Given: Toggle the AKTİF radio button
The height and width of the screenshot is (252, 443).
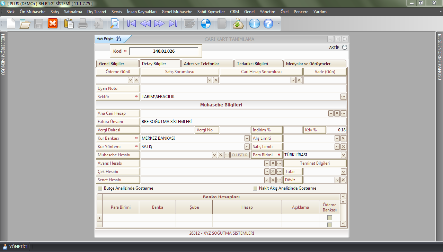Looking at the screenshot, I should [344, 47].
